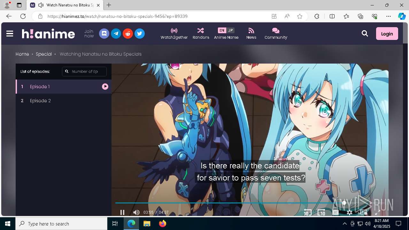Image resolution: width=409 pixels, height=230 pixels.
Task: Refresh the browser page
Action: click(x=23, y=16)
